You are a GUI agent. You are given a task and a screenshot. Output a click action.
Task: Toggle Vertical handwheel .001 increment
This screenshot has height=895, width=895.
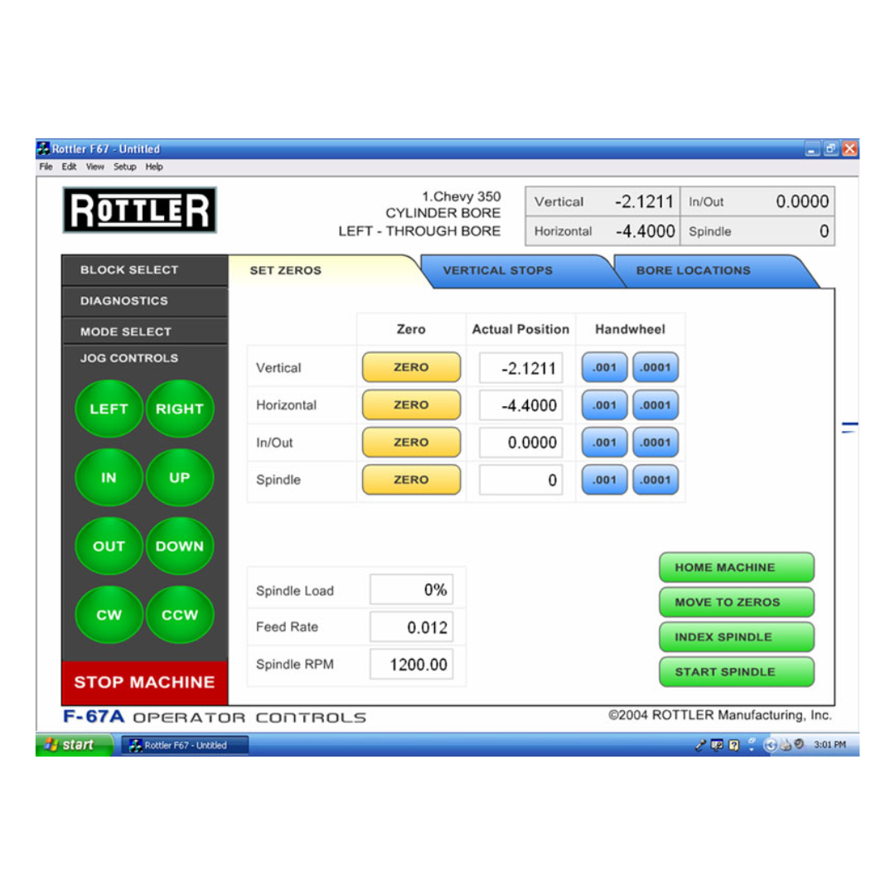pyautogui.click(x=604, y=367)
